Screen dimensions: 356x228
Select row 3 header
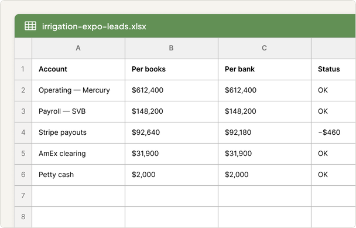tap(23, 111)
